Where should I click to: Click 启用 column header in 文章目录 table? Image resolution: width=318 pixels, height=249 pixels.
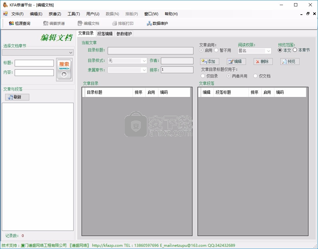pos(151,92)
